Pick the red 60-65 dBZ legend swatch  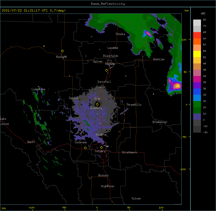pyautogui.click(x=197, y=35)
